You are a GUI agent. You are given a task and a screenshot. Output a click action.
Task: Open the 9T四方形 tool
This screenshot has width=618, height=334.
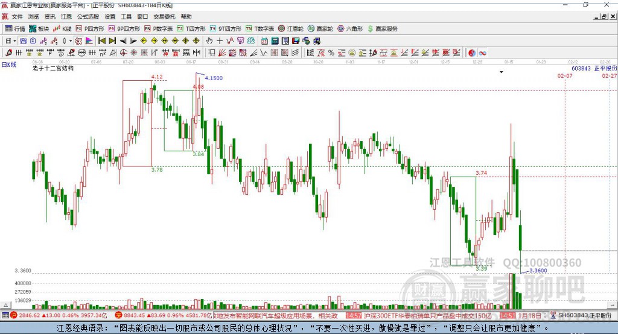[226, 29]
